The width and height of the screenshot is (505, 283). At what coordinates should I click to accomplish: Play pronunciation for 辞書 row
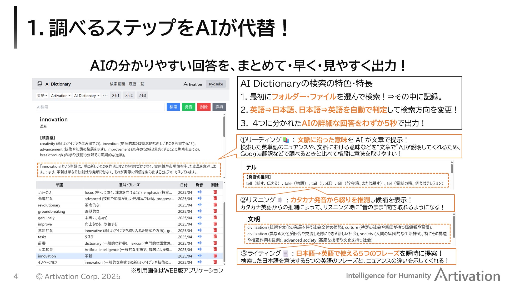pos(199,243)
